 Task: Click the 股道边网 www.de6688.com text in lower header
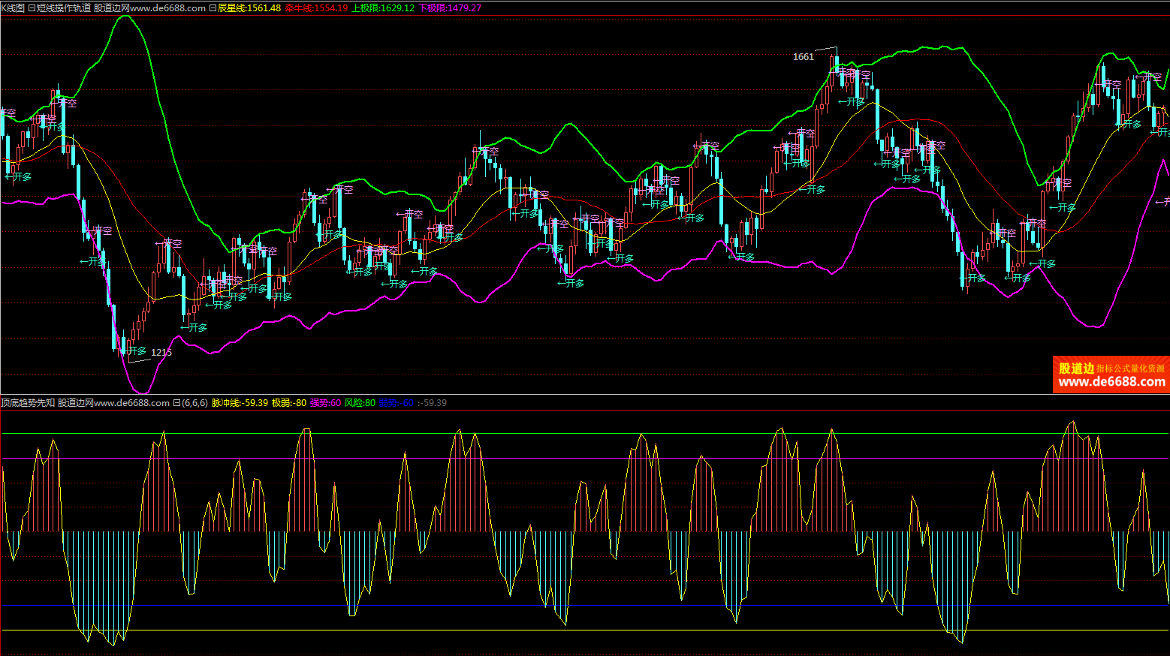[113, 403]
